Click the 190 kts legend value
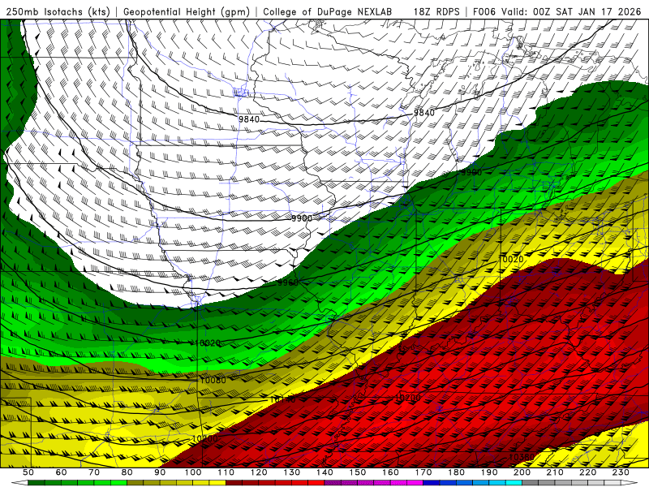 [x=489, y=472]
